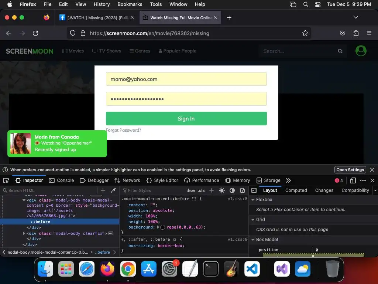Click the Sign In button
This screenshot has width=378, height=284.
[x=186, y=118]
